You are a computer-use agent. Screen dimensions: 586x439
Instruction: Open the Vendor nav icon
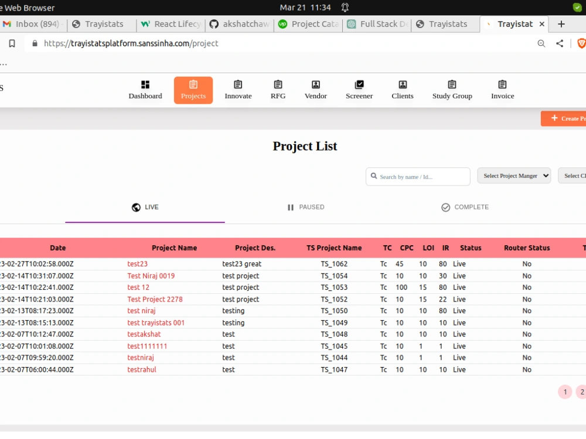[316, 85]
